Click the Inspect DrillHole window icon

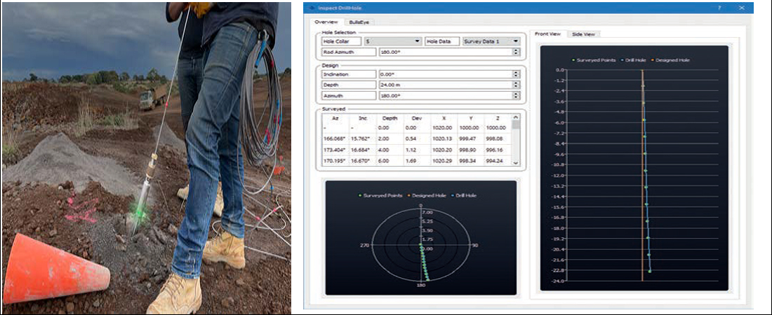[311, 8]
